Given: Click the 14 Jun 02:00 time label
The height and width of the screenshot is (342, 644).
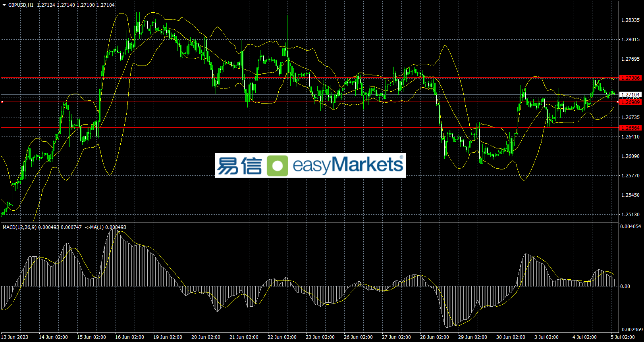Looking at the screenshot, I should coord(53,337).
